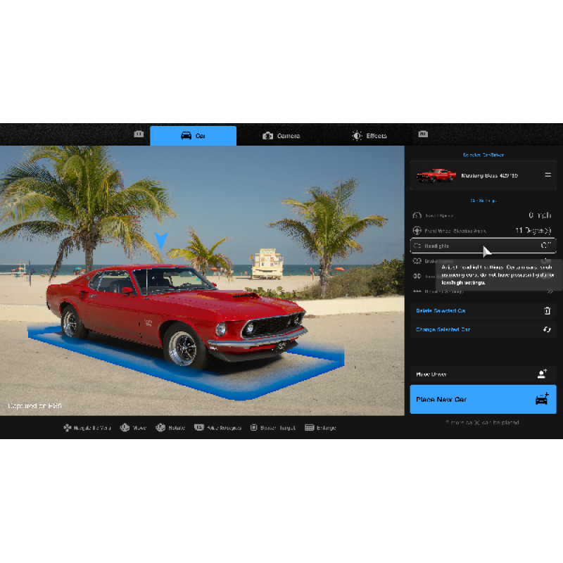Change the Front Wheel Steering Angle value
Image resolution: width=563 pixels, height=563 pixels.
point(533,230)
